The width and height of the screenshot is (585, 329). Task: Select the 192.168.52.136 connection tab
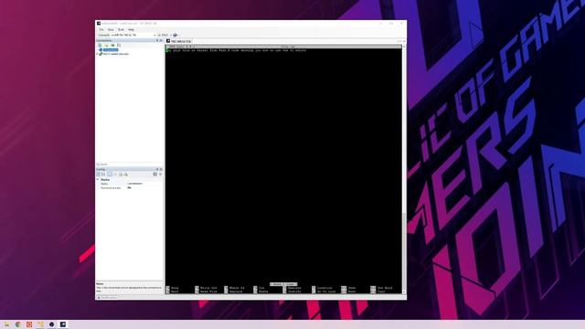pyautogui.click(x=179, y=41)
